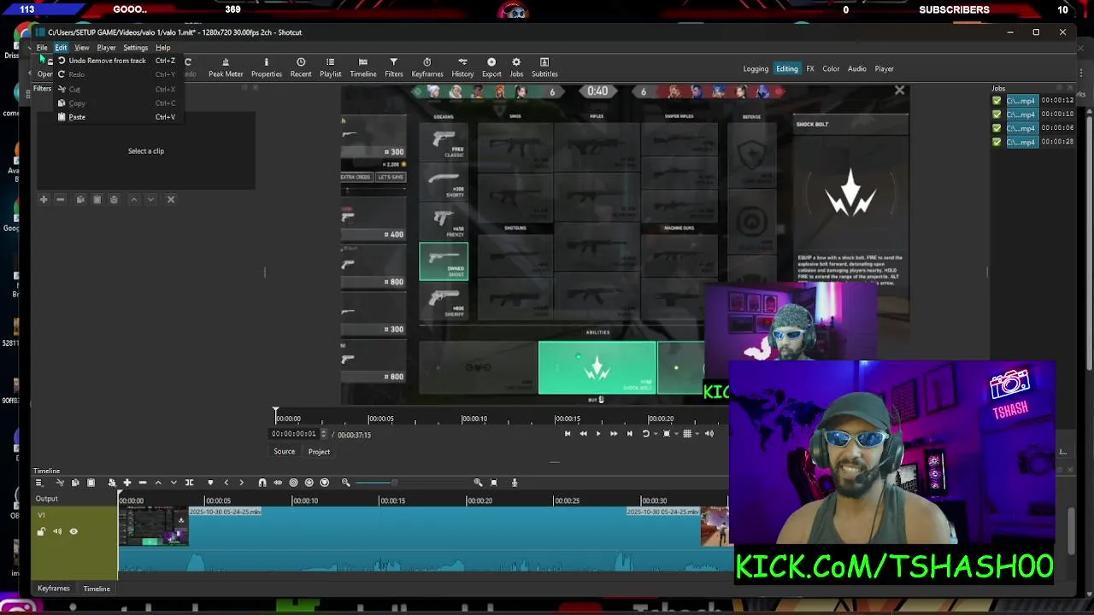Open the History panel
Screen dimensions: 1094x615
point(462,67)
